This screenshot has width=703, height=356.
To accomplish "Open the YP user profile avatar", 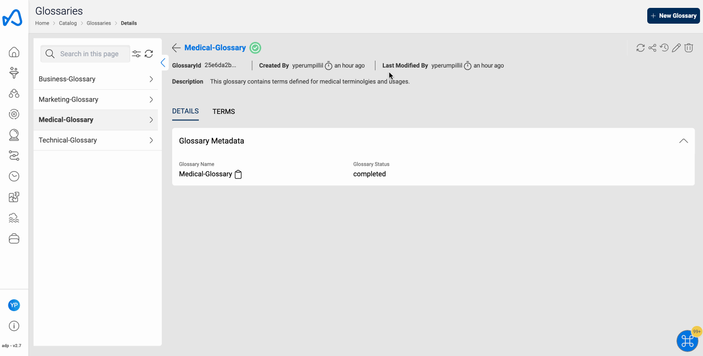I will click(x=14, y=305).
